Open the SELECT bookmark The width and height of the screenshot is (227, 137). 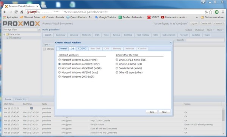153,17
